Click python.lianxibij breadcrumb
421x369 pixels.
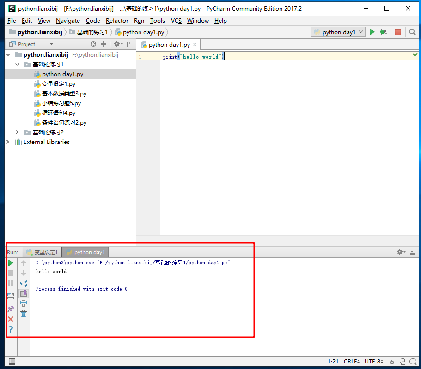(36, 32)
